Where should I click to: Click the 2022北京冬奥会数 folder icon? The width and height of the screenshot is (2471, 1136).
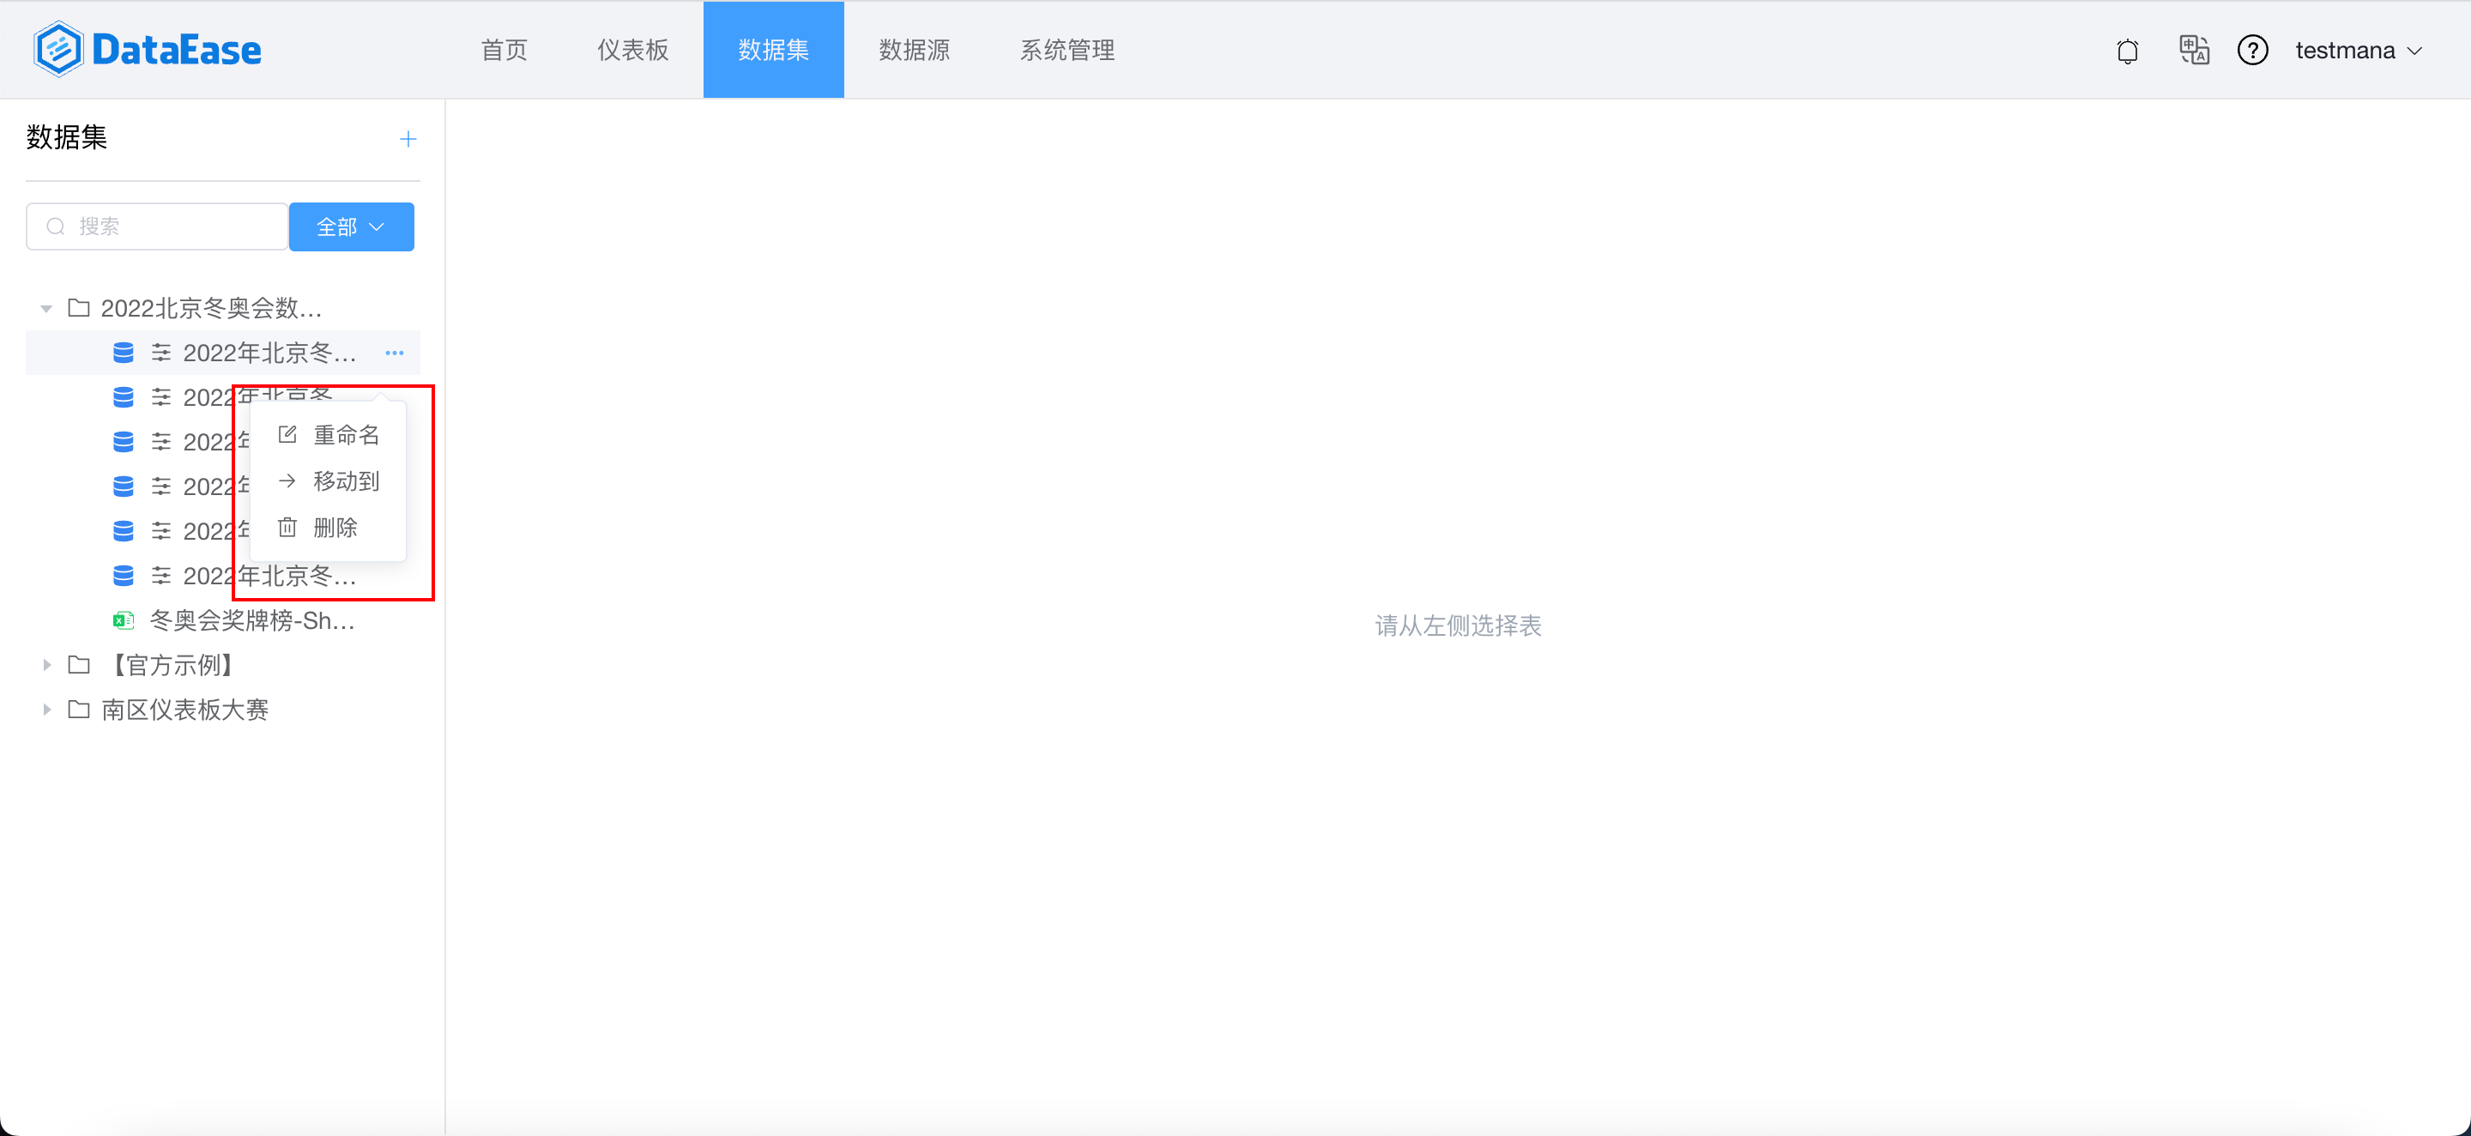[79, 308]
